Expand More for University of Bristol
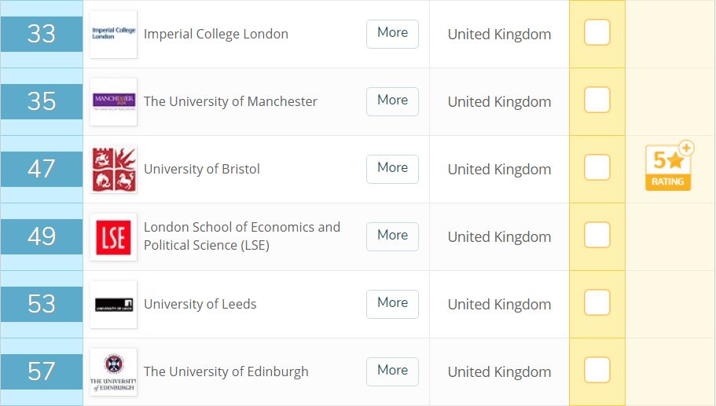The image size is (716, 406). 392,169
